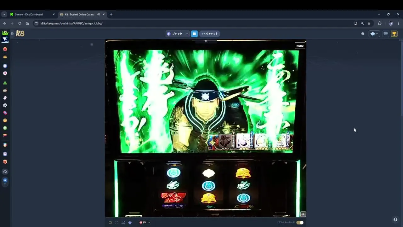
Task: Click the floating support headset at bottom right
Action: coord(395,219)
